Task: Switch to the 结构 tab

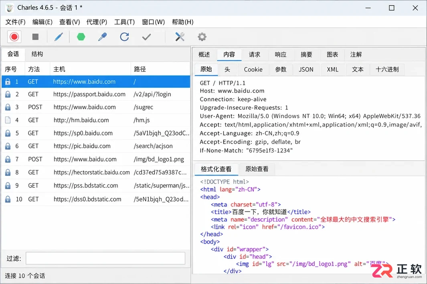Action: (x=37, y=54)
